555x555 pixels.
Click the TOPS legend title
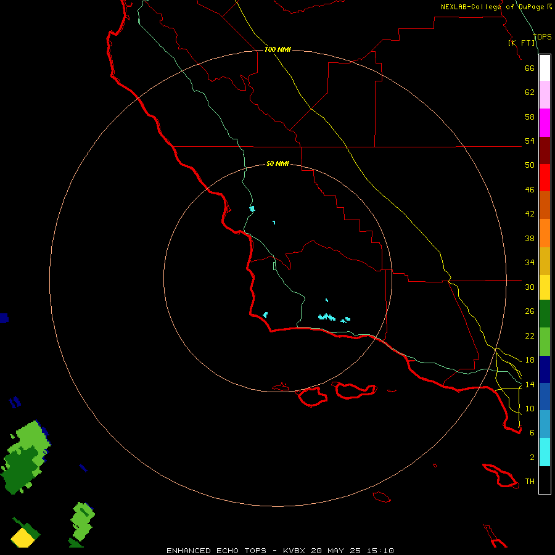click(x=542, y=36)
